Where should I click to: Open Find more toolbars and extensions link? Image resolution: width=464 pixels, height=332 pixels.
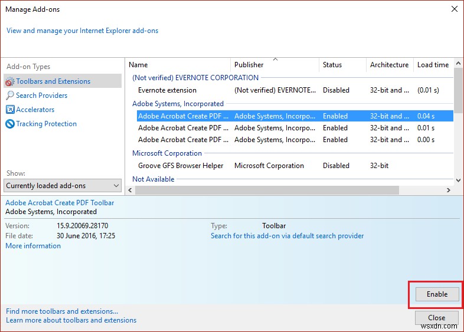click(62, 311)
